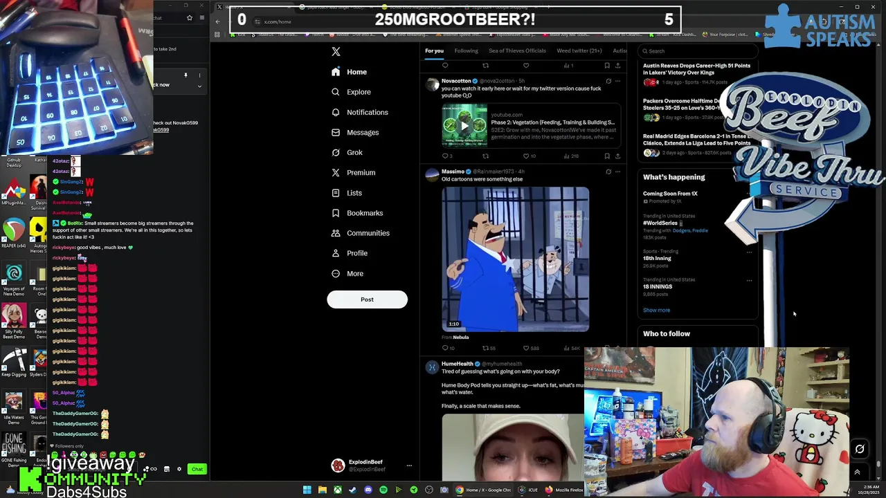Repost the Novacotton tweet
The width and height of the screenshot is (886, 498).
pyautogui.click(x=485, y=156)
